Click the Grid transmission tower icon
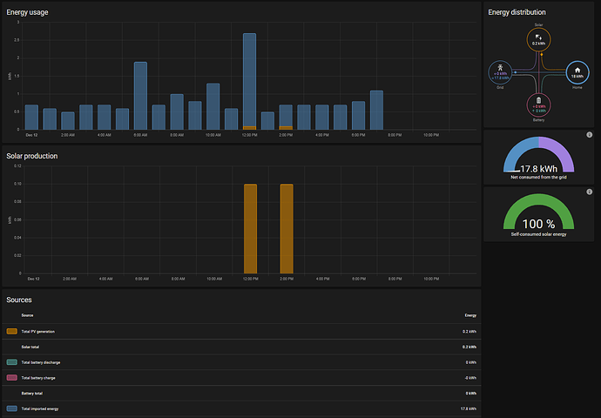The width and height of the screenshot is (601, 418). pos(500,67)
